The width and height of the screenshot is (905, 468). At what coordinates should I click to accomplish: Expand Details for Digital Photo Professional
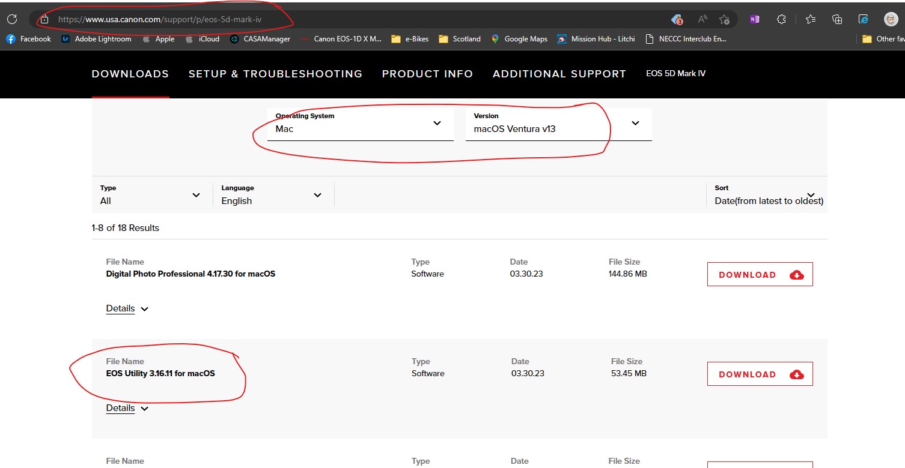[127, 308]
